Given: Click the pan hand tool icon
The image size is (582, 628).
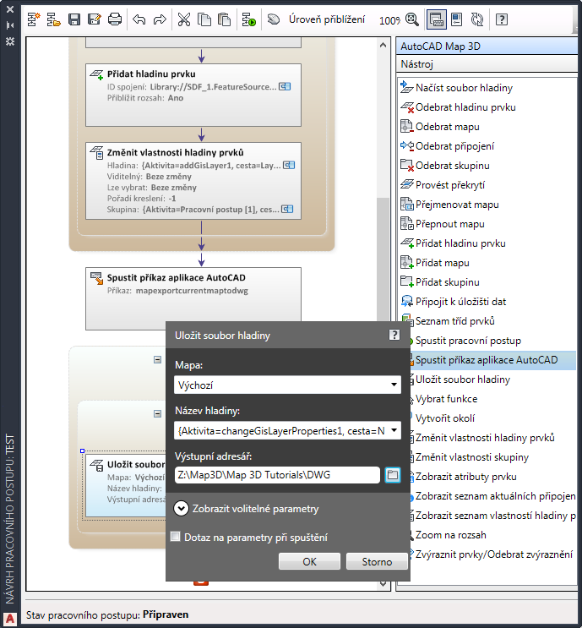Looking at the screenshot, I should pos(274,19).
